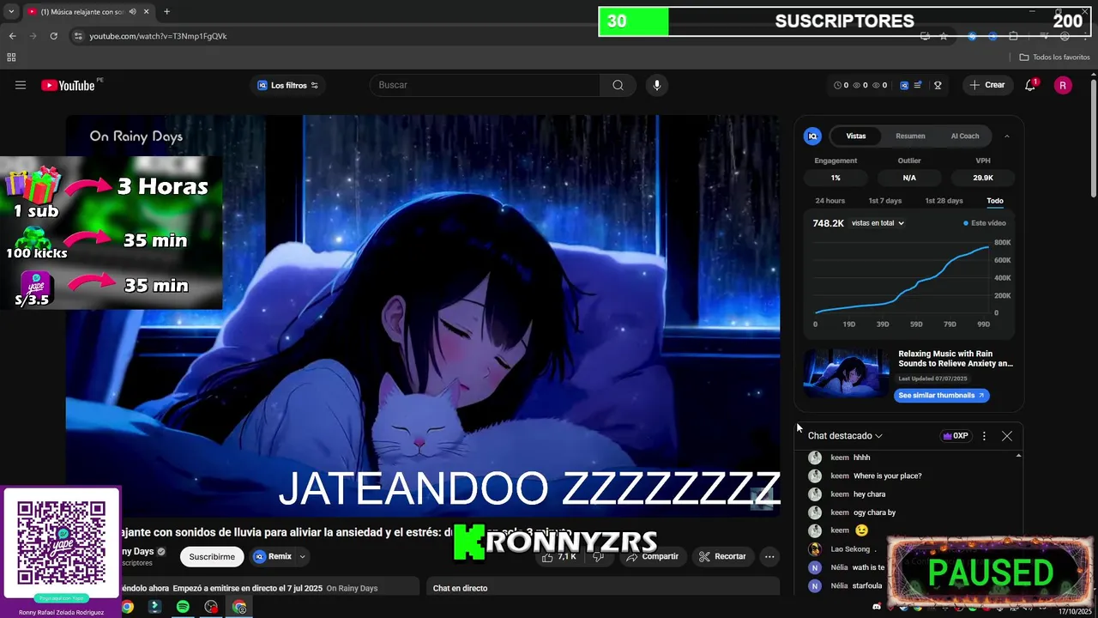
Task: Select the 1st 7 days range
Action: [x=884, y=201]
